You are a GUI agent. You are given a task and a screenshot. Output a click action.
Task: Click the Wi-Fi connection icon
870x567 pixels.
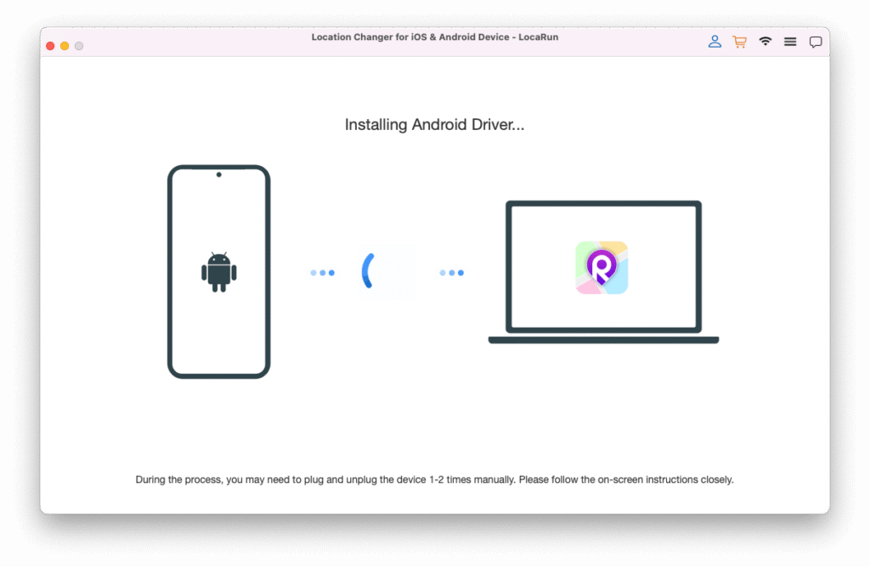point(765,41)
